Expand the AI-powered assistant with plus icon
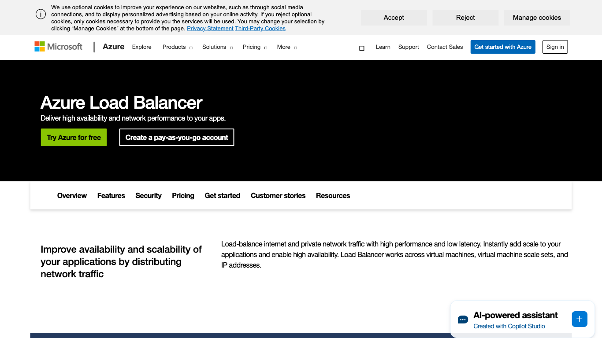Viewport: 602px width, 338px height. tap(579, 319)
